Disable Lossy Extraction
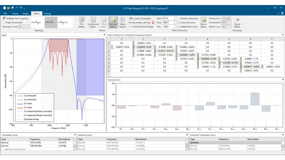This screenshot has width=285, height=160. 178,22
